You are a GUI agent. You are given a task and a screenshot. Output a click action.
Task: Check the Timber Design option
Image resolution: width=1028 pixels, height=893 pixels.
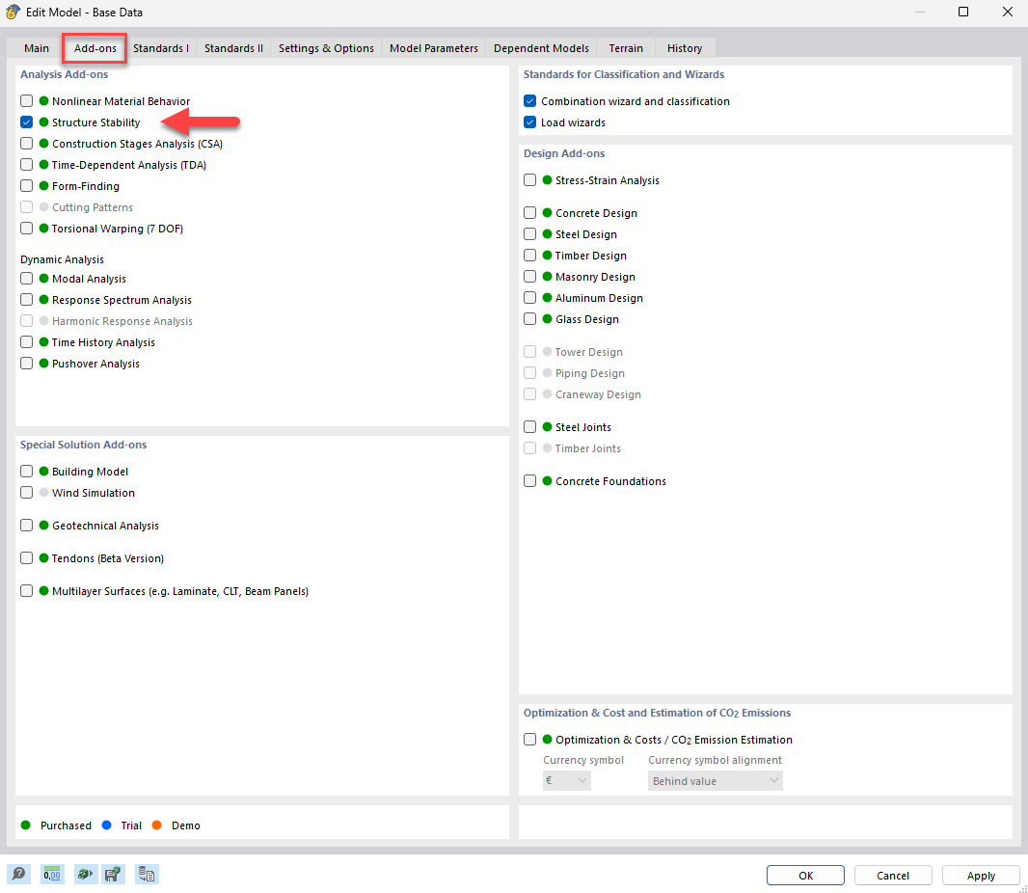[529, 256]
